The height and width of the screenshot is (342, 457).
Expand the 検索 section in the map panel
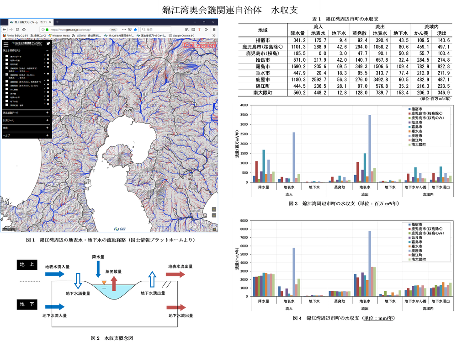pos(47,128)
